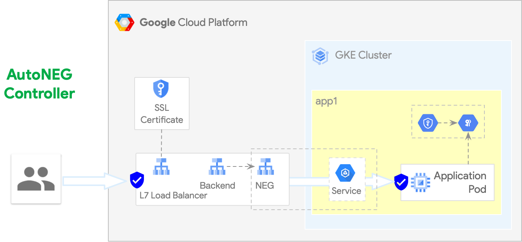The image size is (522, 242).
Task: Click the L7 Load Balancer network icon
Action: click(x=161, y=166)
